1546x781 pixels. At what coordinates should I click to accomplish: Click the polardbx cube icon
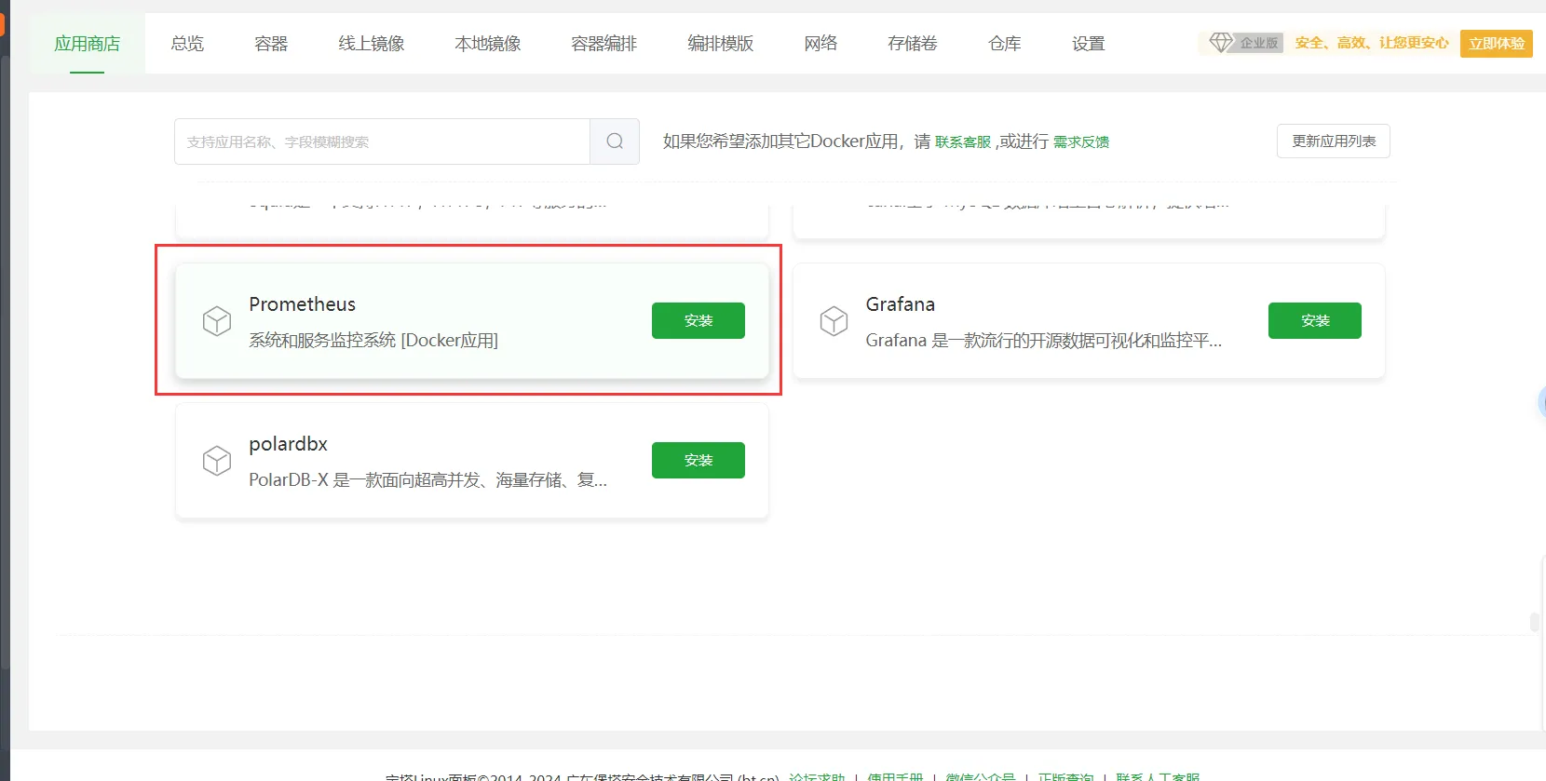(x=217, y=461)
